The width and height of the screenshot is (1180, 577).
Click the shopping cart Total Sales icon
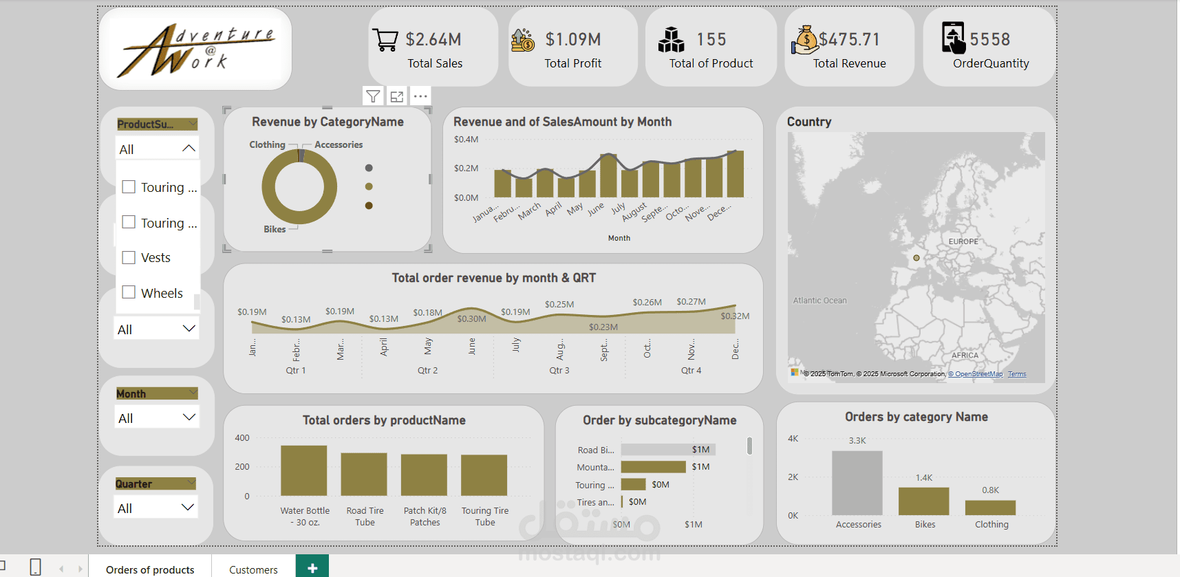point(385,39)
